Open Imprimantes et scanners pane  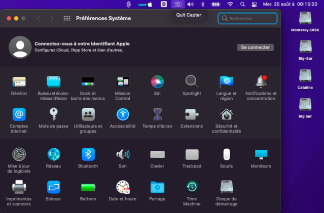tap(19, 187)
